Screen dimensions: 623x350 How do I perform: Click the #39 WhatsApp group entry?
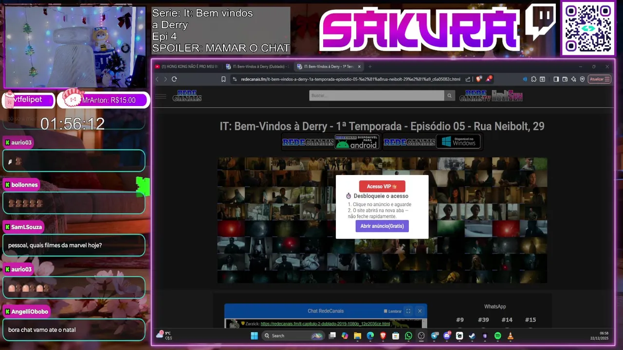483,320
